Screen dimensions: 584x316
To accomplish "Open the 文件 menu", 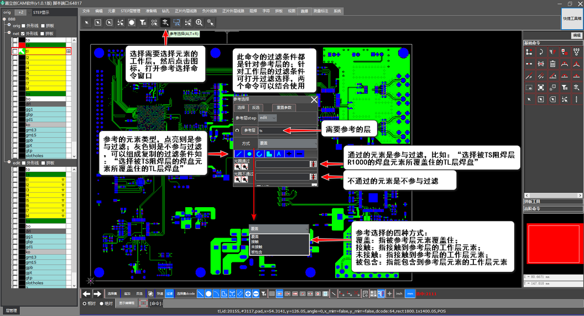I will (x=86, y=11).
